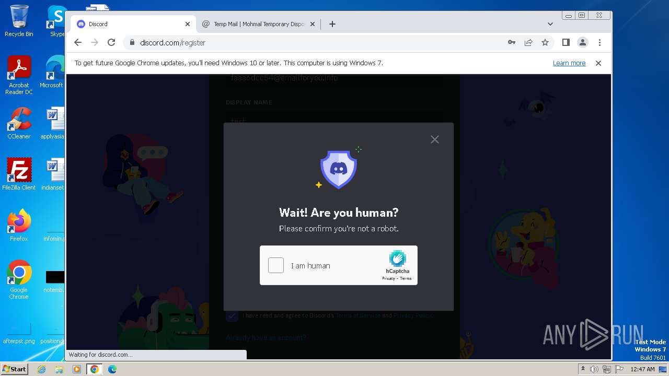This screenshot has width=669, height=376.
Task: Open Acrobat Reader DC desktop shortcut
Action: click(x=19, y=76)
